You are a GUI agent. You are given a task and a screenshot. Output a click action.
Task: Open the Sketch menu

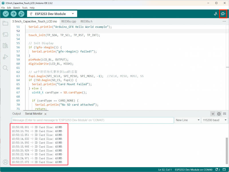(x=17, y=8)
